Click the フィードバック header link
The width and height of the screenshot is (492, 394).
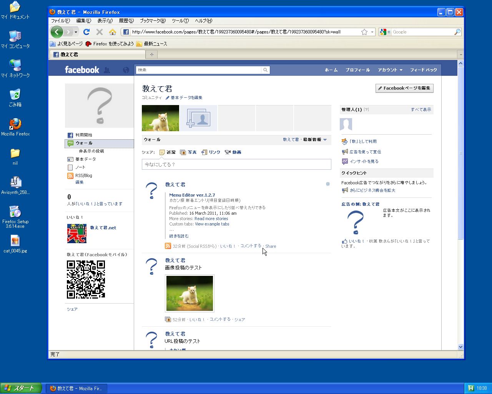coord(423,70)
